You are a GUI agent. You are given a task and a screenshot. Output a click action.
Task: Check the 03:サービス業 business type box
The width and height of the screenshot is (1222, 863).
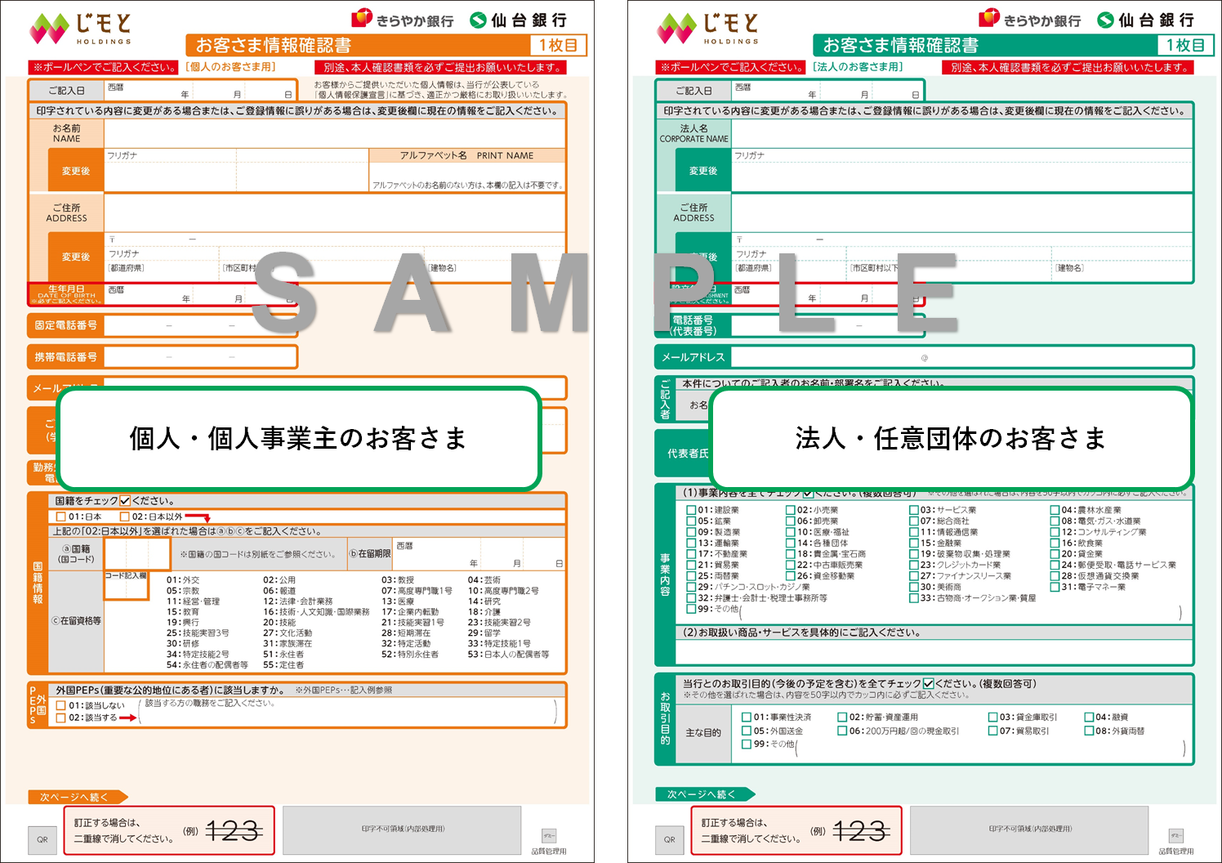pos(914,510)
